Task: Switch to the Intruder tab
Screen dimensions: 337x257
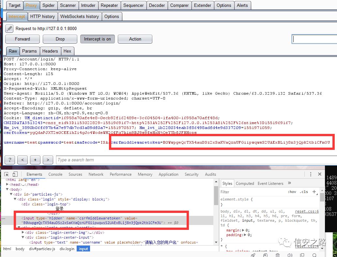Action: click(x=88, y=5)
